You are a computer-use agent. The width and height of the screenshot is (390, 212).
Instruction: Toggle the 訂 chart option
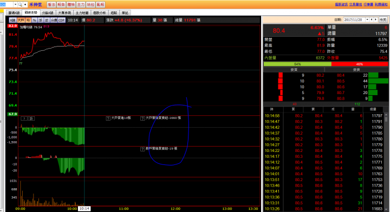pyautogui.click(x=47, y=20)
